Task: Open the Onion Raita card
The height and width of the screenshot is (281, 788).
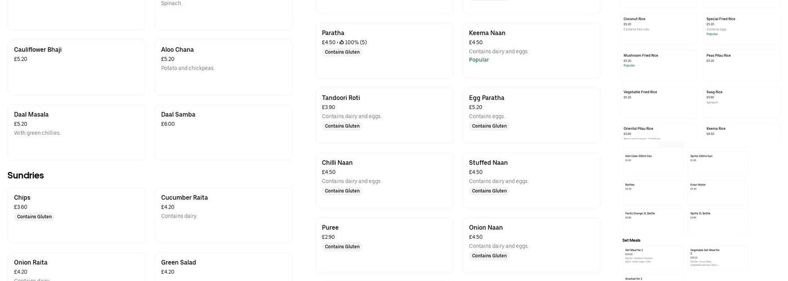Action: (x=76, y=268)
